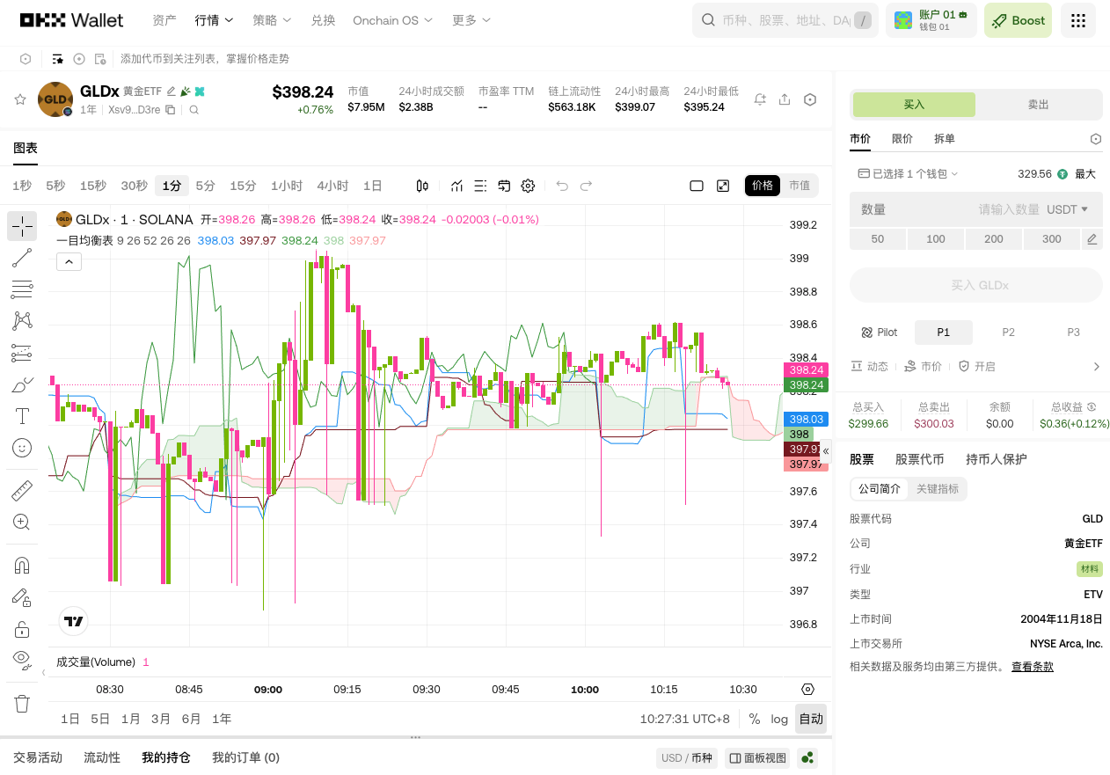
Task: Toggle magnet mode for drawings
Action: pyautogui.click(x=22, y=565)
